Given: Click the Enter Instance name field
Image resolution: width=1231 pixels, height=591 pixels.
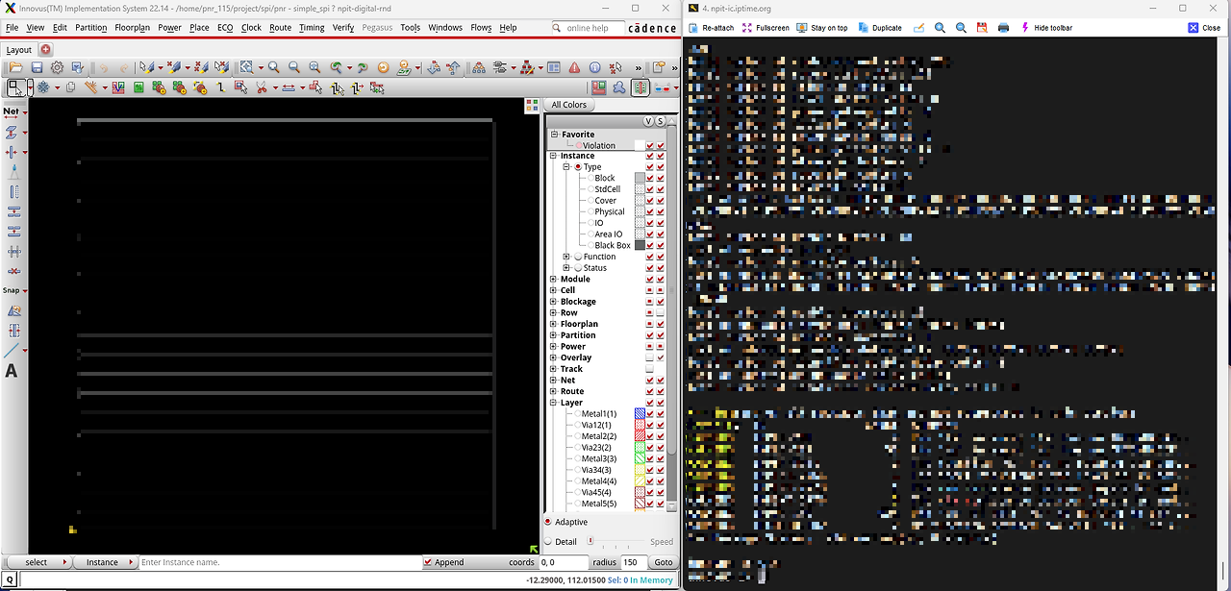Looking at the screenshot, I should (x=279, y=562).
